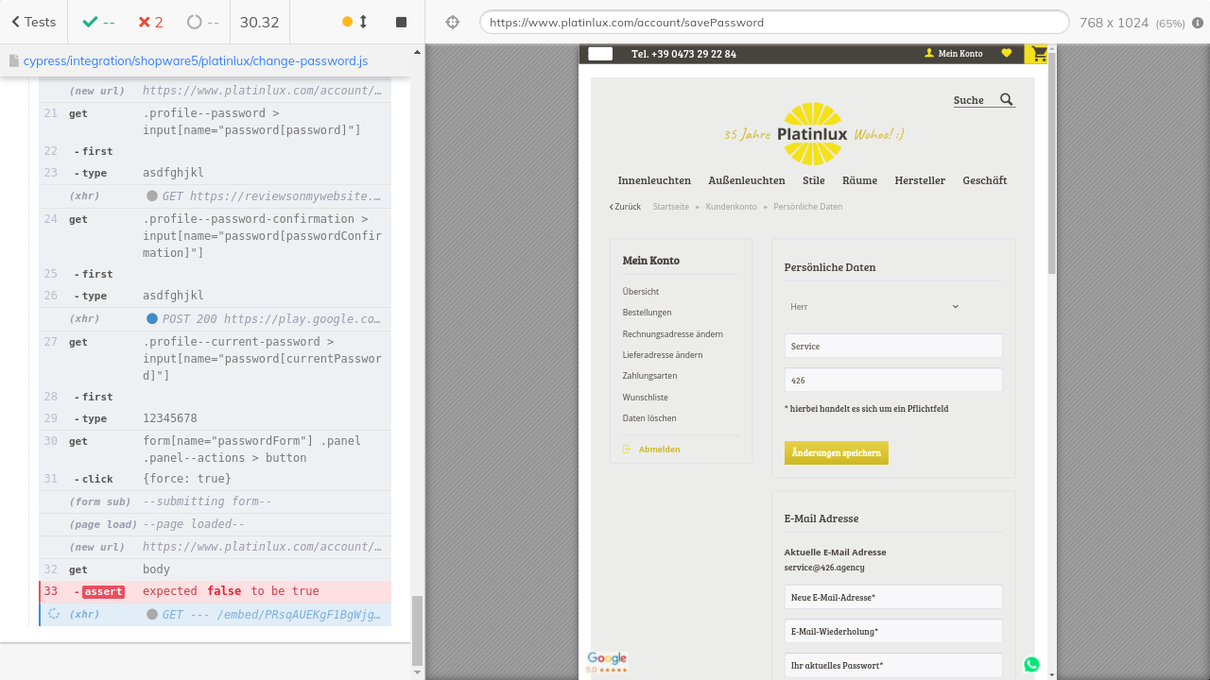Open the shopping cart icon
This screenshot has height=680, width=1210.
tap(1039, 54)
